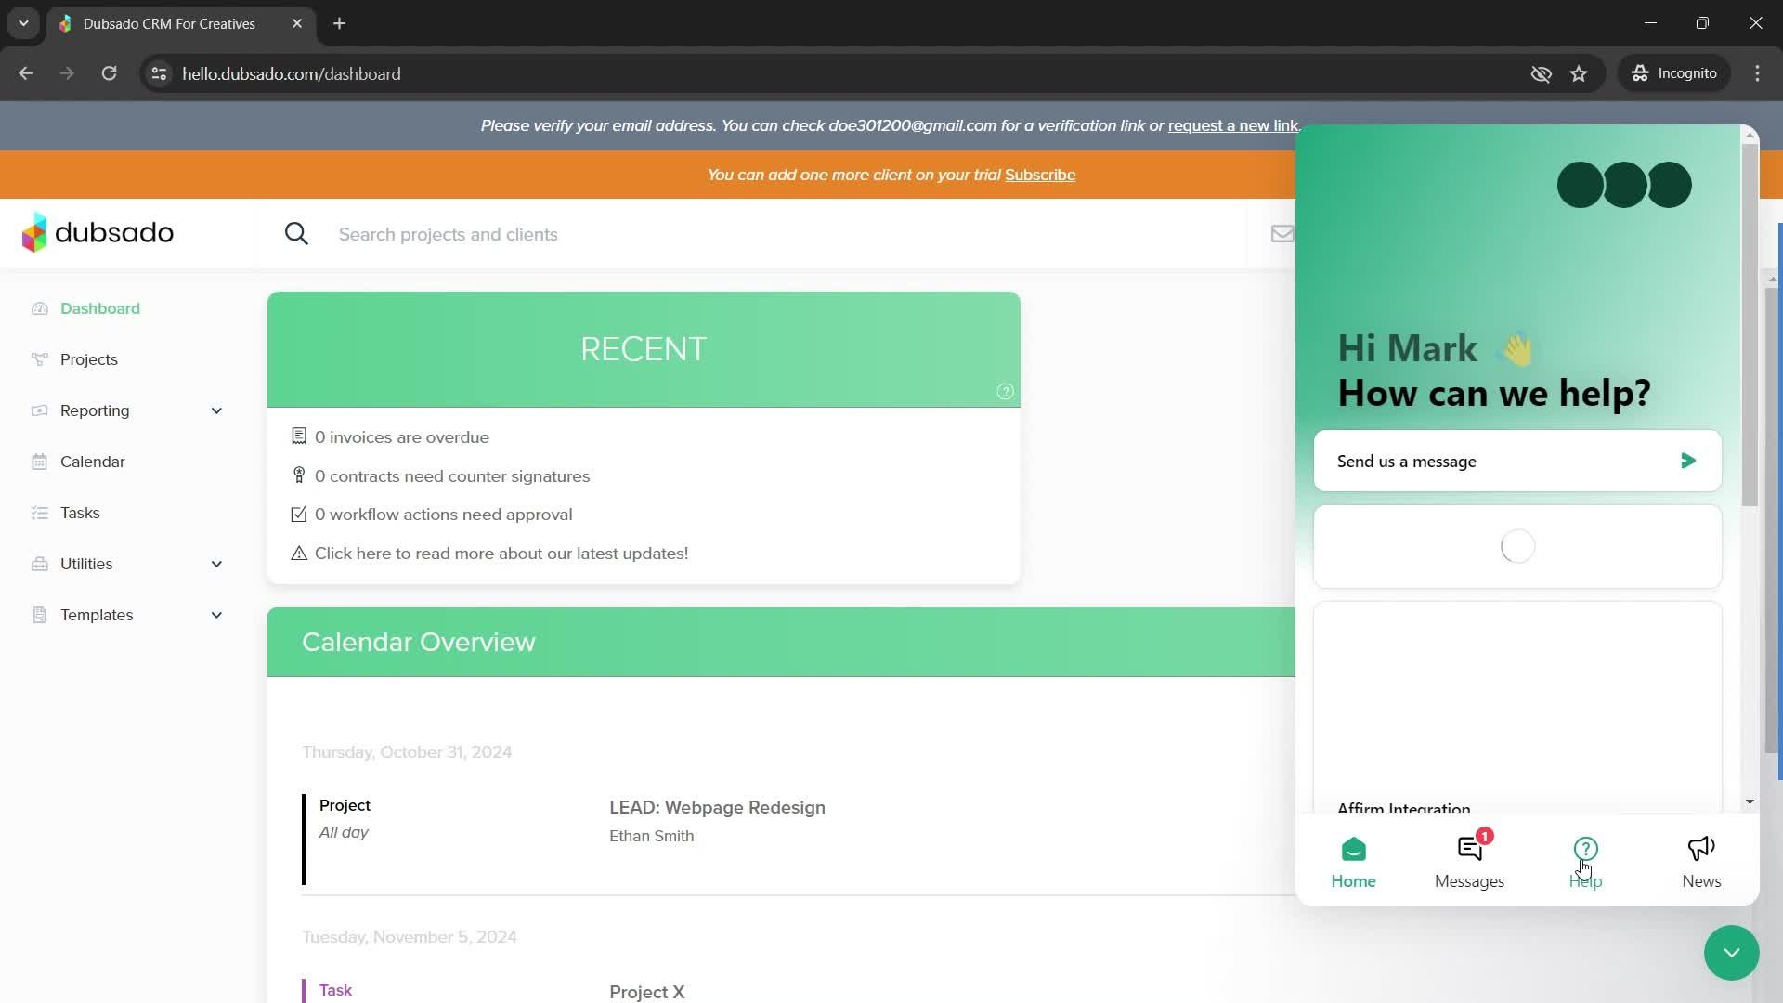This screenshot has height=1003, width=1783.
Task: Click the warning triangle updates icon
Action: coord(299,554)
